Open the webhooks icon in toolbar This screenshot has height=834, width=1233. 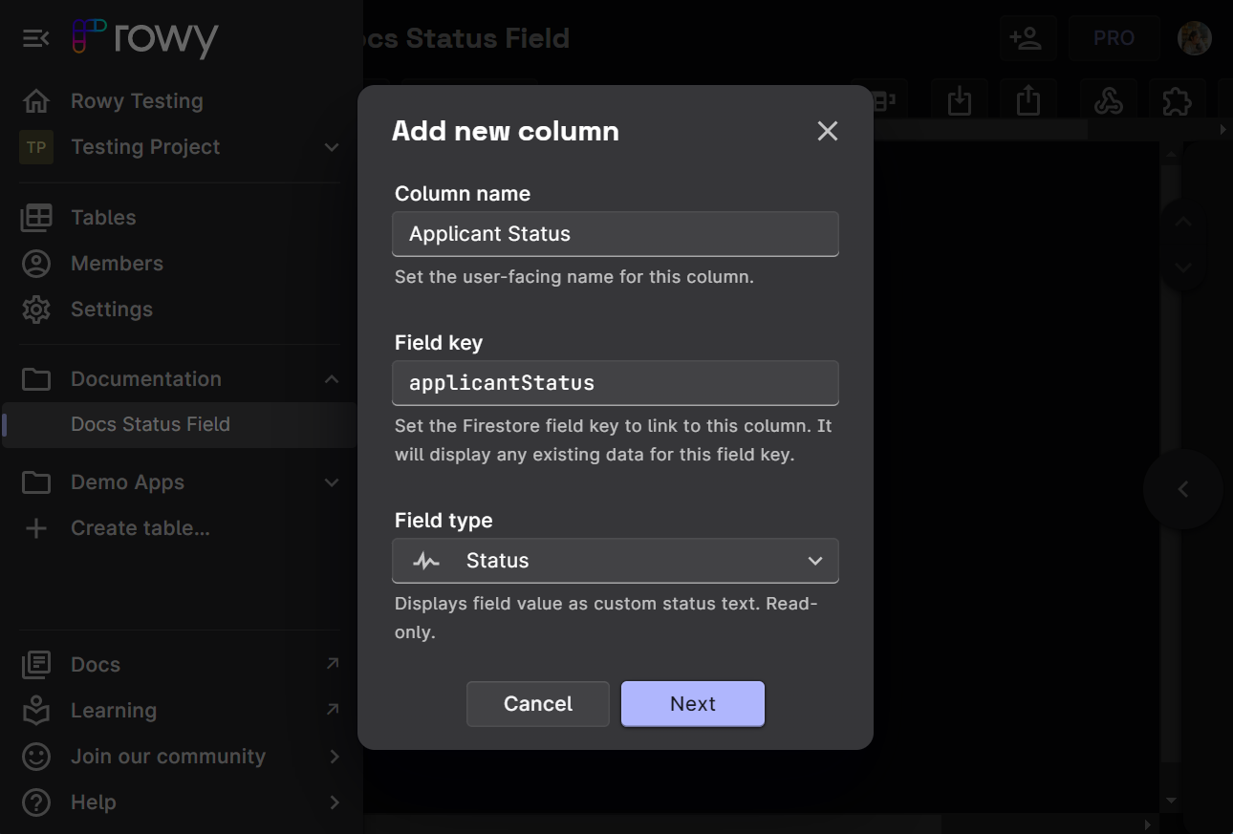[x=1108, y=100]
